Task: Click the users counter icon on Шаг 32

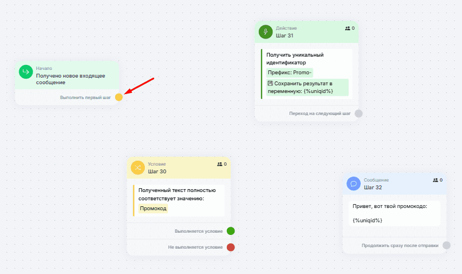Action: click(x=436, y=180)
